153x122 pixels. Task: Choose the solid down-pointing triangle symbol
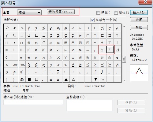coord(95,79)
